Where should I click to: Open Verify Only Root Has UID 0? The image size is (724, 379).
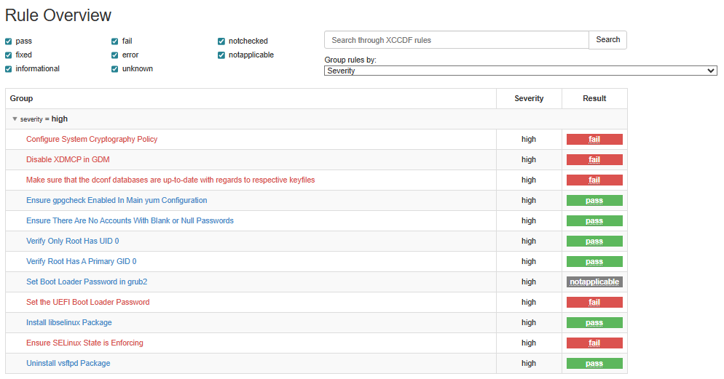coord(72,242)
